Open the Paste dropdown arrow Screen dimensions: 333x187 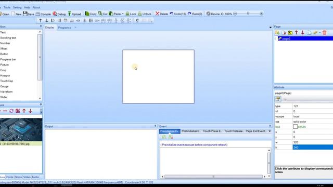click(x=123, y=14)
